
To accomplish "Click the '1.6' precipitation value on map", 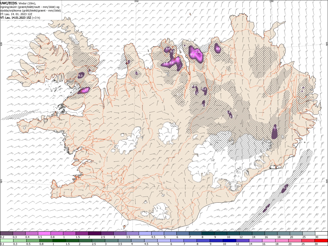I will [x=198, y=52].
